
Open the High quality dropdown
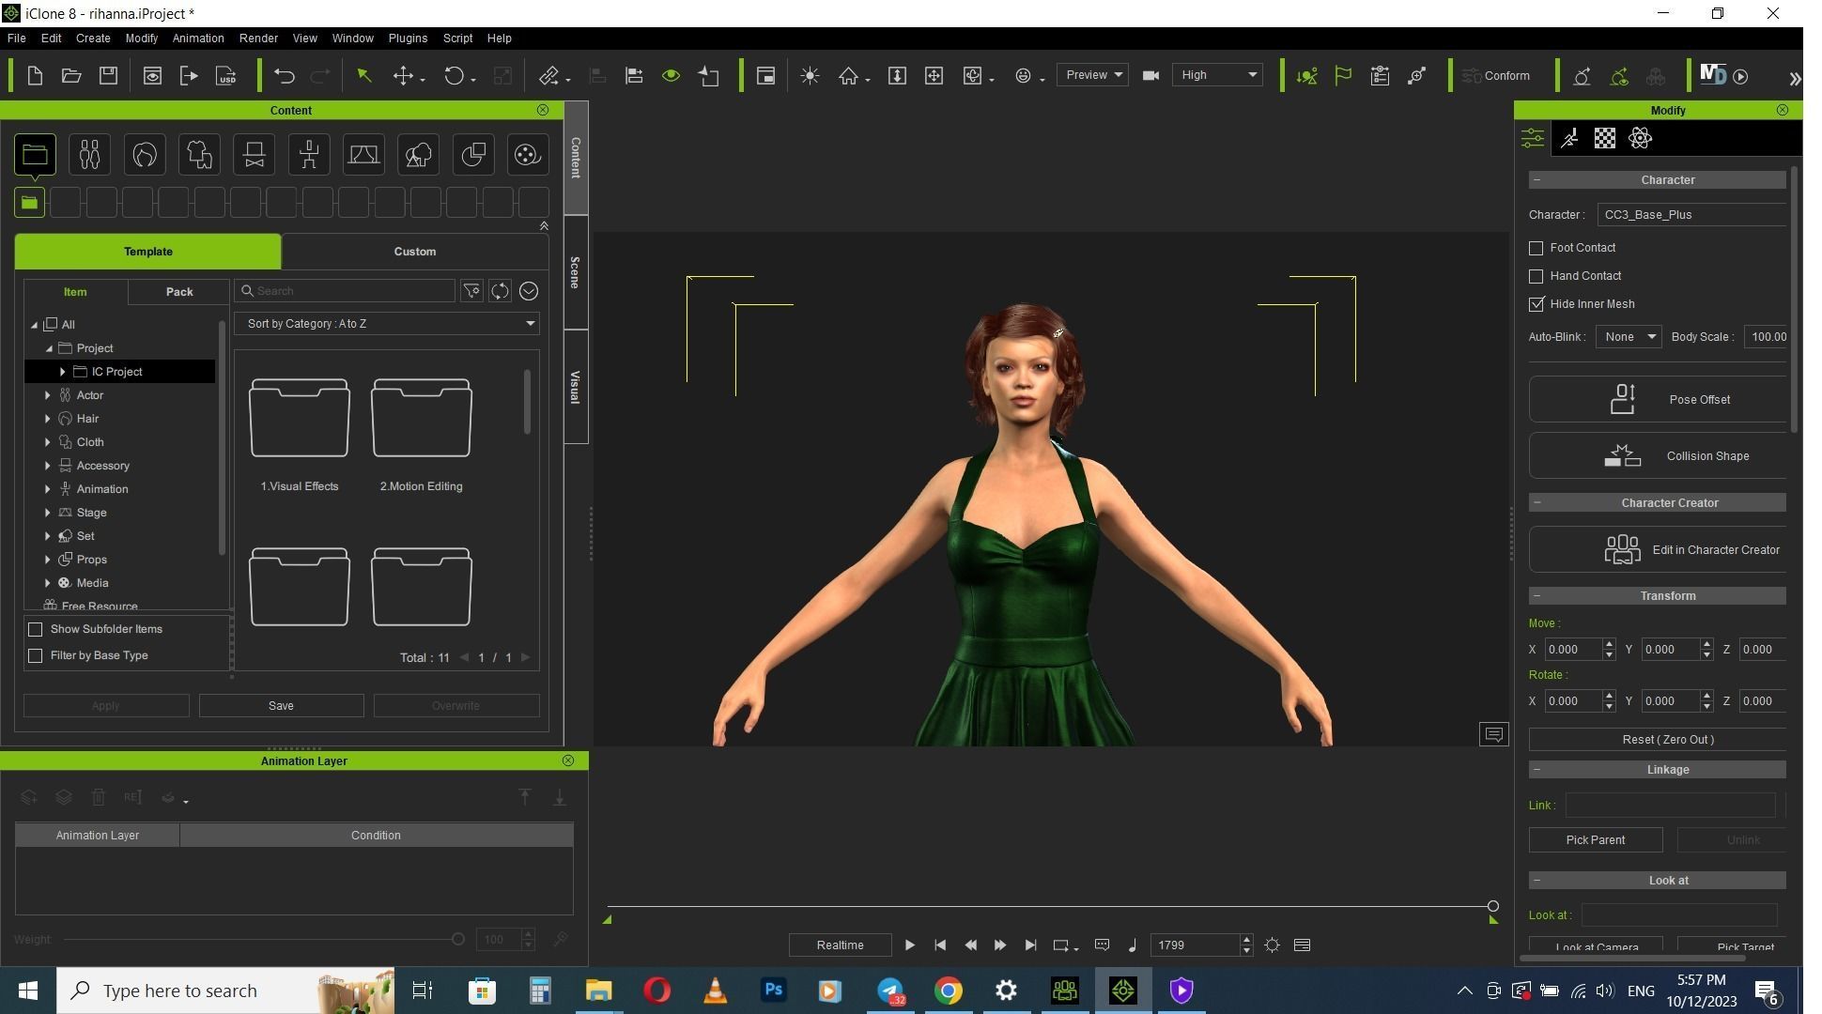(x=1217, y=75)
